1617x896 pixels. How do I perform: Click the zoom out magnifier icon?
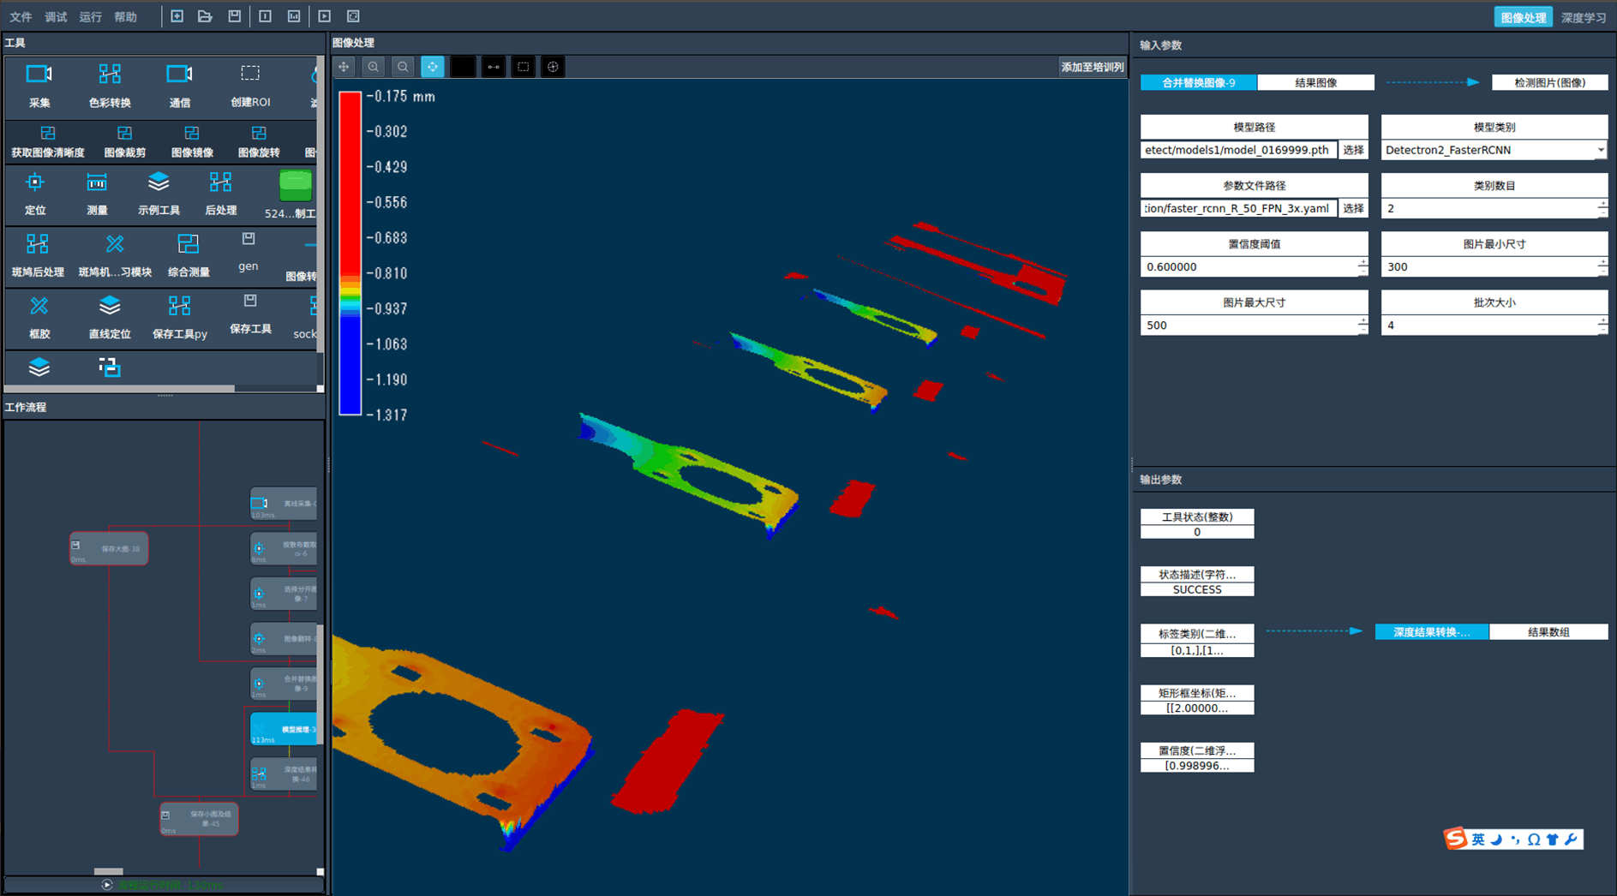pos(403,67)
